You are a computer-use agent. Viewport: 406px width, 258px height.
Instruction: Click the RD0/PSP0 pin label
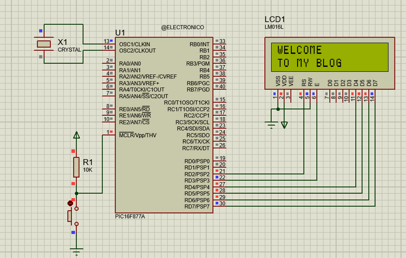pyautogui.click(x=197, y=161)
